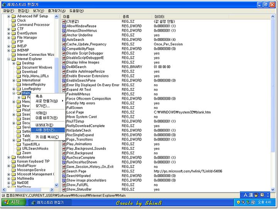Screen dimensions: 278x209
Task: Sort by the 종류 column header
Action: coord(136,17)
